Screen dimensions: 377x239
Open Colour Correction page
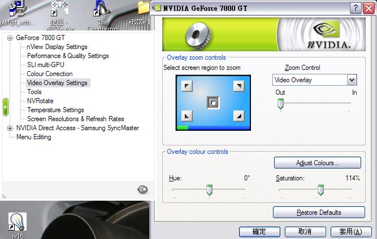tap(50, 74)
